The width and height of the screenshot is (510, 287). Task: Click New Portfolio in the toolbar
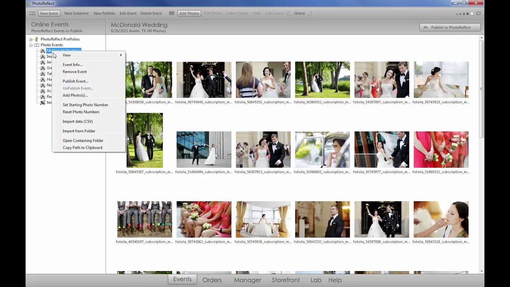[104, 13]
